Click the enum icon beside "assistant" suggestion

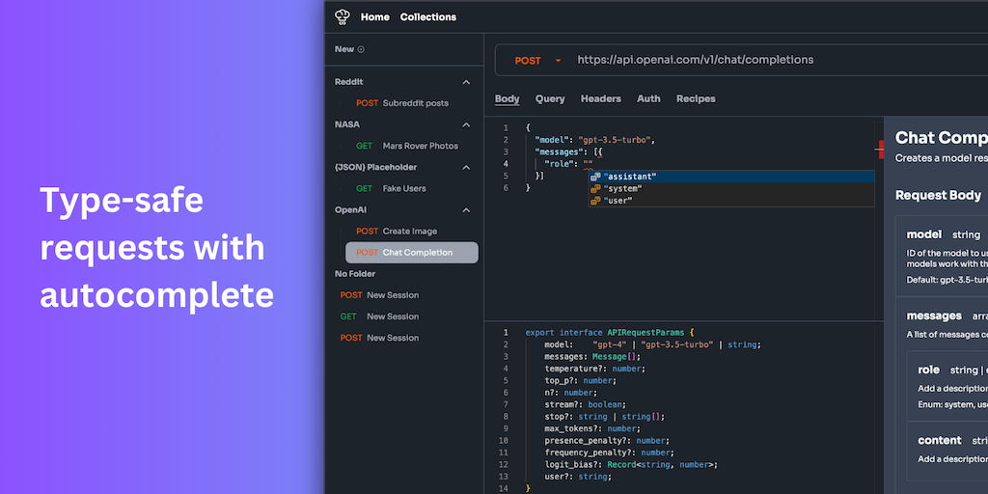point(595,177)
